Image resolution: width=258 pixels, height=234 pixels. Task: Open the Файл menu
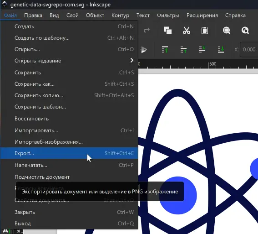(10, 16)
